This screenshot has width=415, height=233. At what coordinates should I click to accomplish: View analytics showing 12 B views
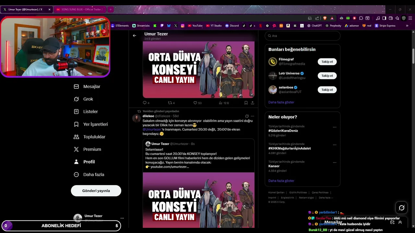point(224,103)
